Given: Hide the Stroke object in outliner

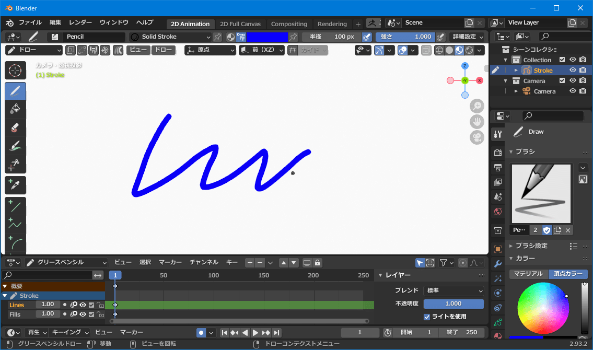Looking at the screenshot, I should click(x=573, y=71).
